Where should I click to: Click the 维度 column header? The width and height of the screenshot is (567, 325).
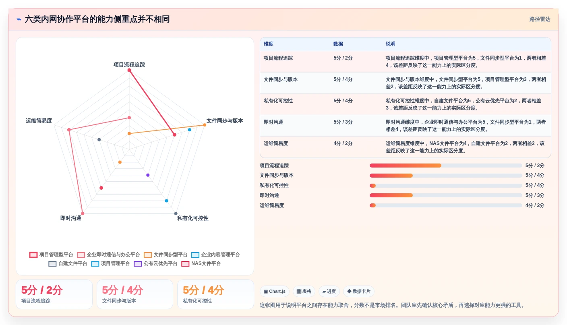pos(269,44)
